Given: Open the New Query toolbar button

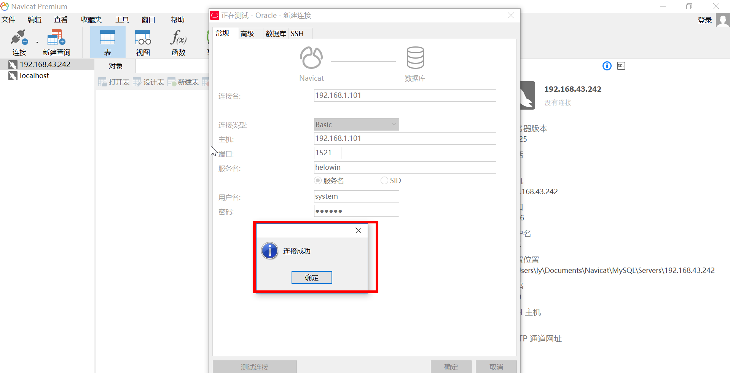Looking at the screenshot, I should tap(56, 42).
